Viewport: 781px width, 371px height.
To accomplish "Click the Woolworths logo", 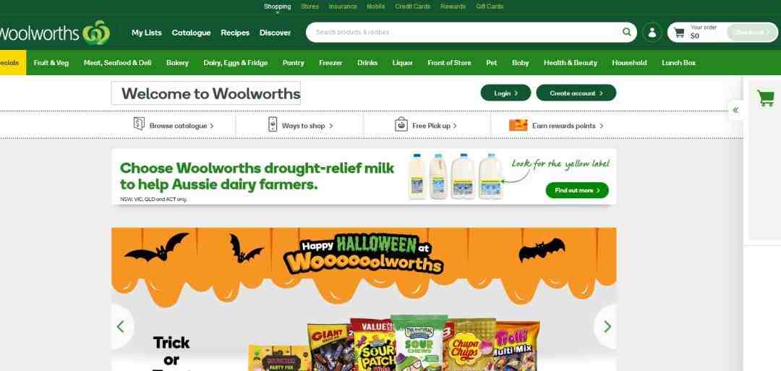I will tap(54, 33).
